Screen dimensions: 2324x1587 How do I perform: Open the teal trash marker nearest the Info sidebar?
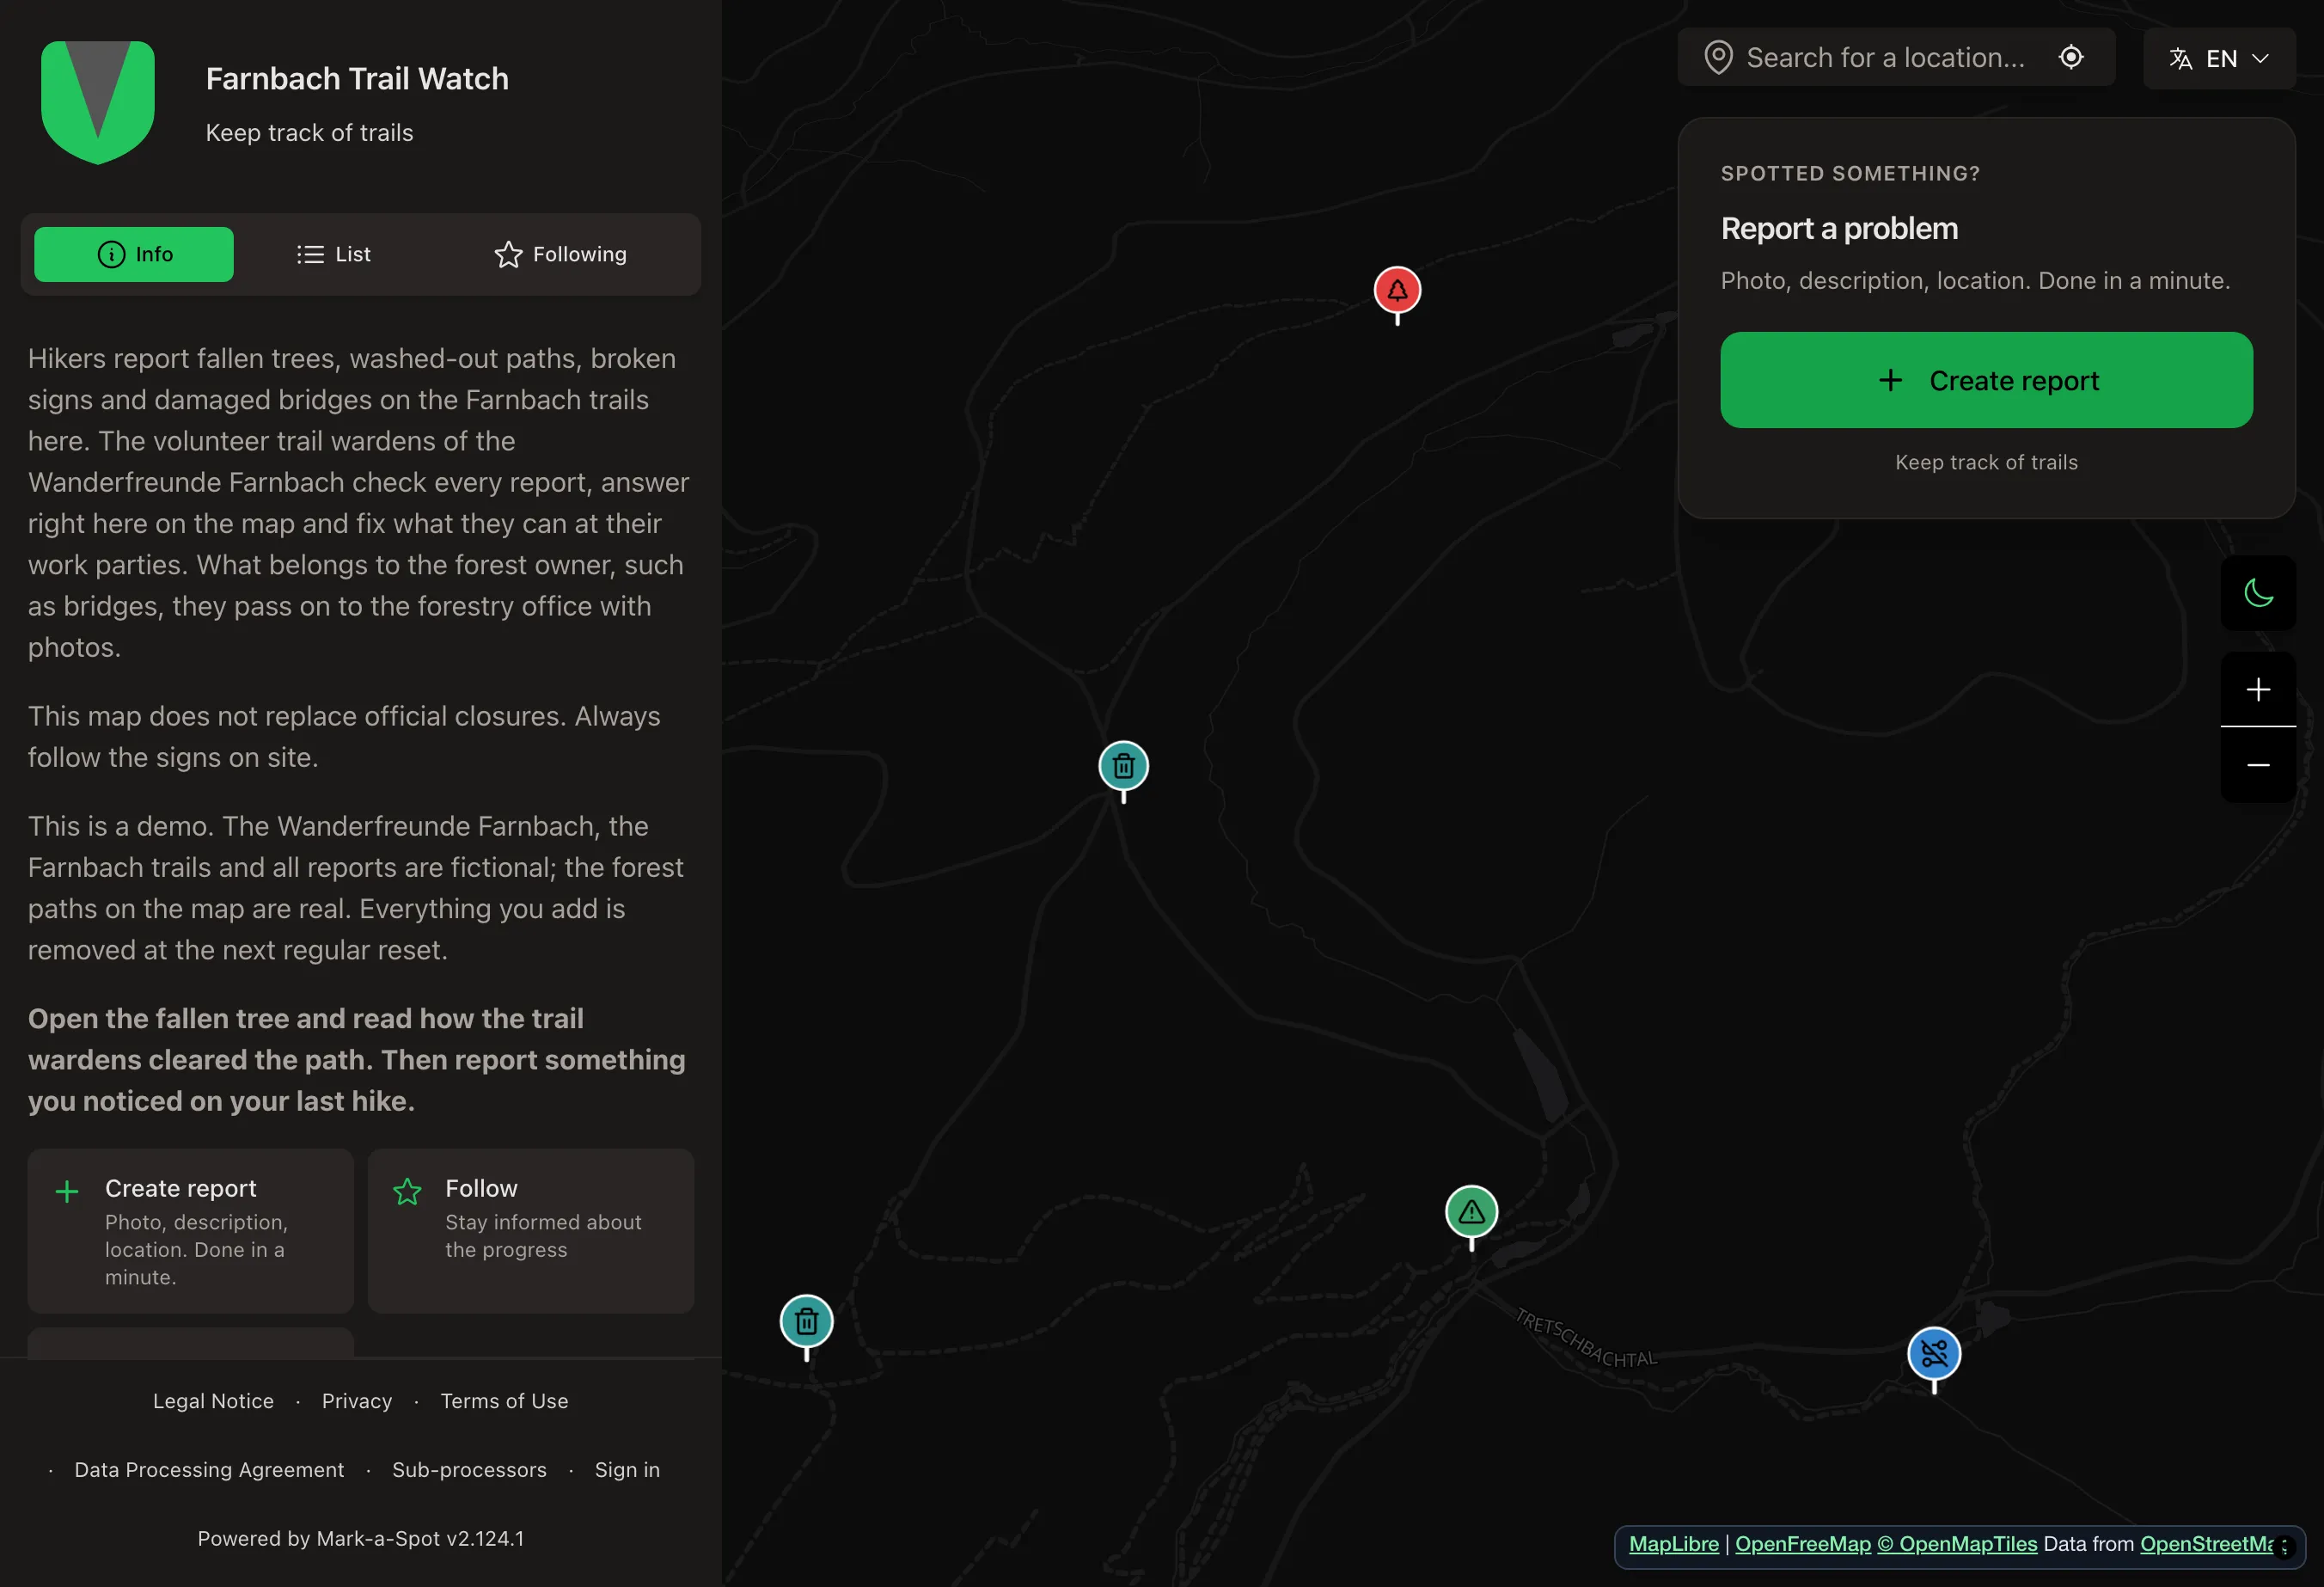point(806,1322)
